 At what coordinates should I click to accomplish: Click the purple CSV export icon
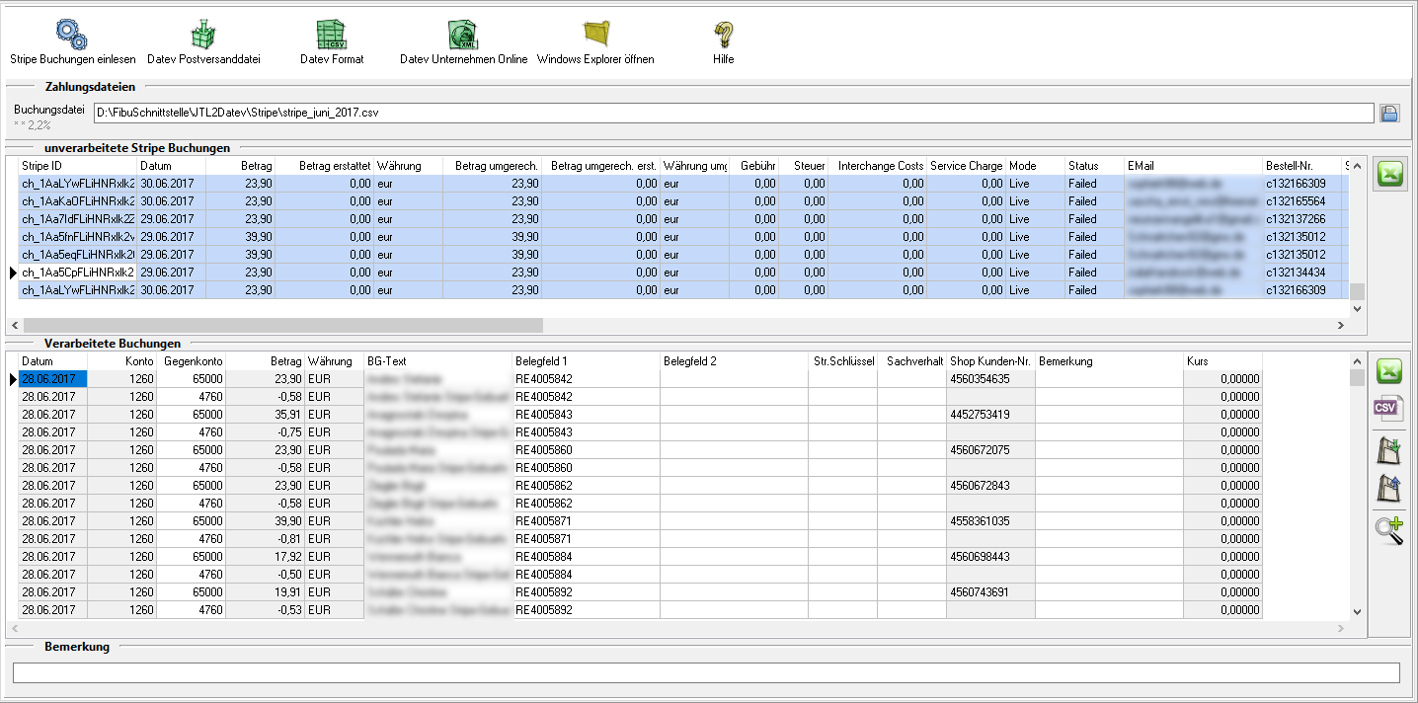click(1389, 409)
